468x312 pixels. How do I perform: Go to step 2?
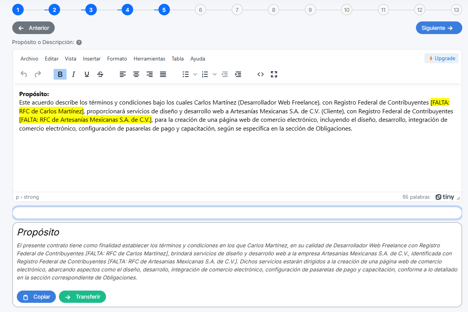coord(54,10)
